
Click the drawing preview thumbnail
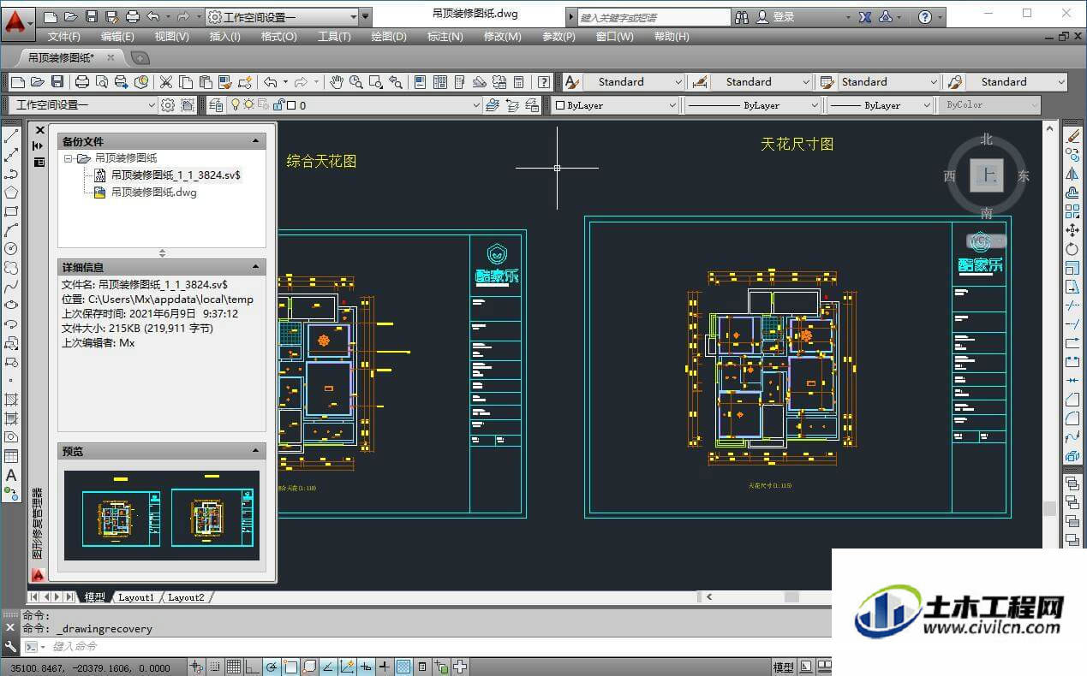162,515
